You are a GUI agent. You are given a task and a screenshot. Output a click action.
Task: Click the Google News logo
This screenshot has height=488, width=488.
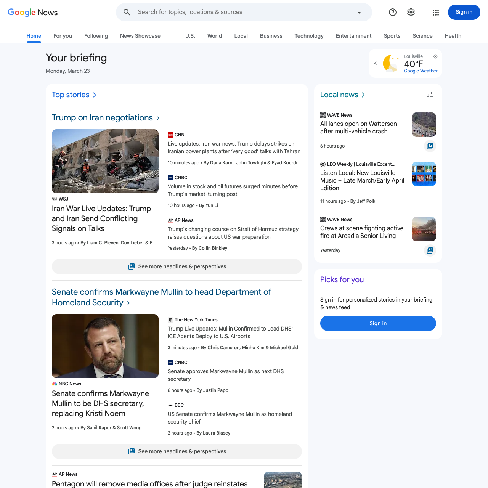pos(32,12)
